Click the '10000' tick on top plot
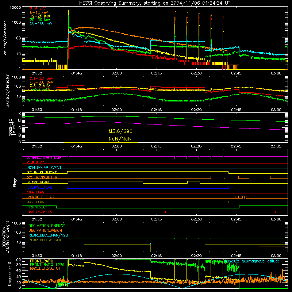292x292 pixels. [15, 8]
